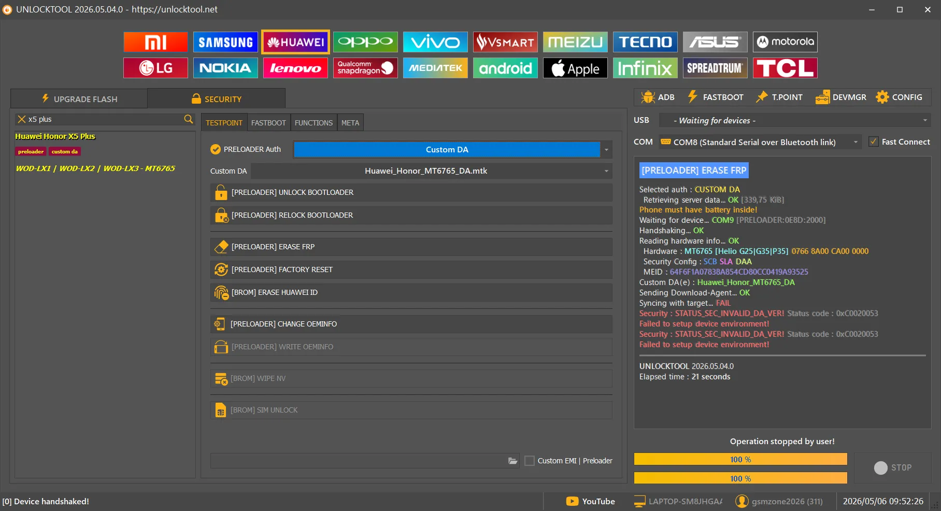
Task: Open the UPGRADE FLASH tab
Action: point(79,99)
